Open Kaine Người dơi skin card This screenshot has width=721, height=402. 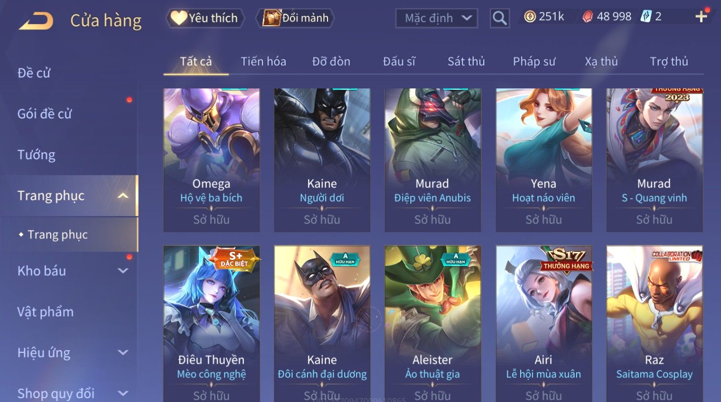tap(322, 160)
